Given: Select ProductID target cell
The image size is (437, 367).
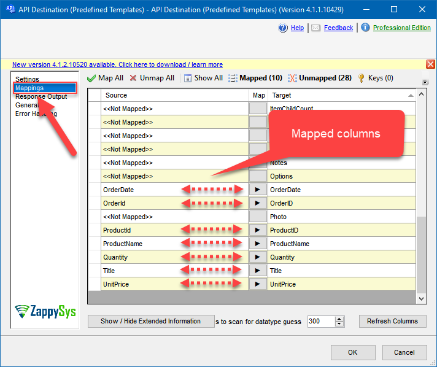Looking at the screenshot, I should pyautogui.click(x=342, y=230).
